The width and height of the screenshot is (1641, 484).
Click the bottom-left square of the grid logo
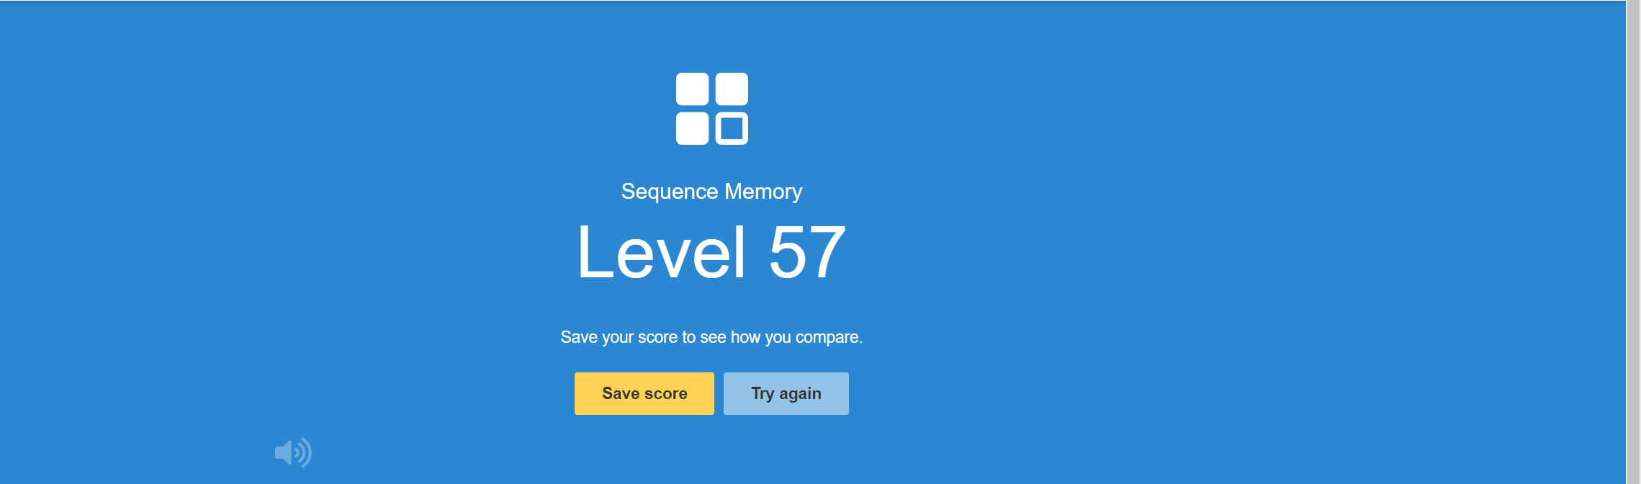click(692, 128)
